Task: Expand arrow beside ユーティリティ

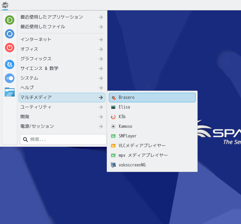Action: click(101, 107)
